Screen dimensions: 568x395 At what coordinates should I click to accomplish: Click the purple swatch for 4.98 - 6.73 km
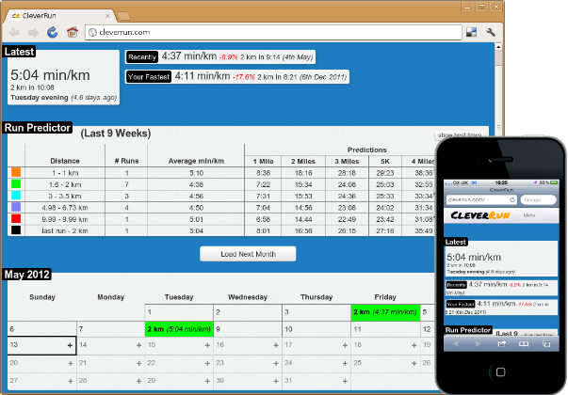16,207
